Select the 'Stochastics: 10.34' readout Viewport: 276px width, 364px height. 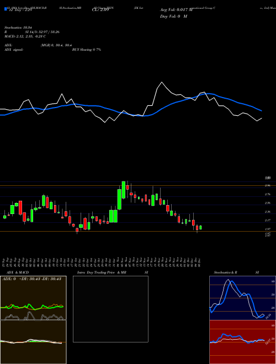[x=18, y=28]
